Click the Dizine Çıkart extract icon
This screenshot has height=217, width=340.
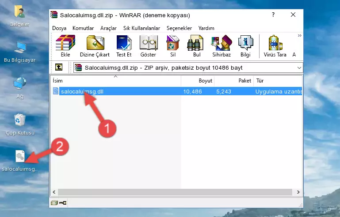(x=95, y=46)
